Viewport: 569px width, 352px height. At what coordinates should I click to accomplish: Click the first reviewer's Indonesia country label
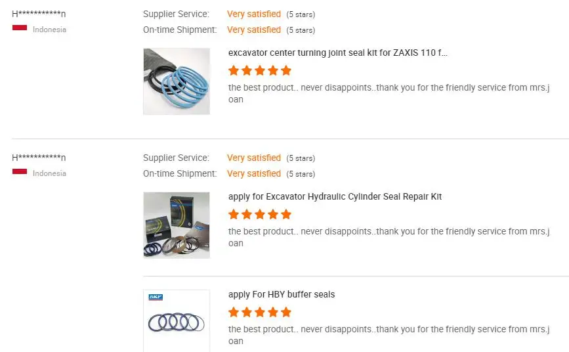[49, 30]
